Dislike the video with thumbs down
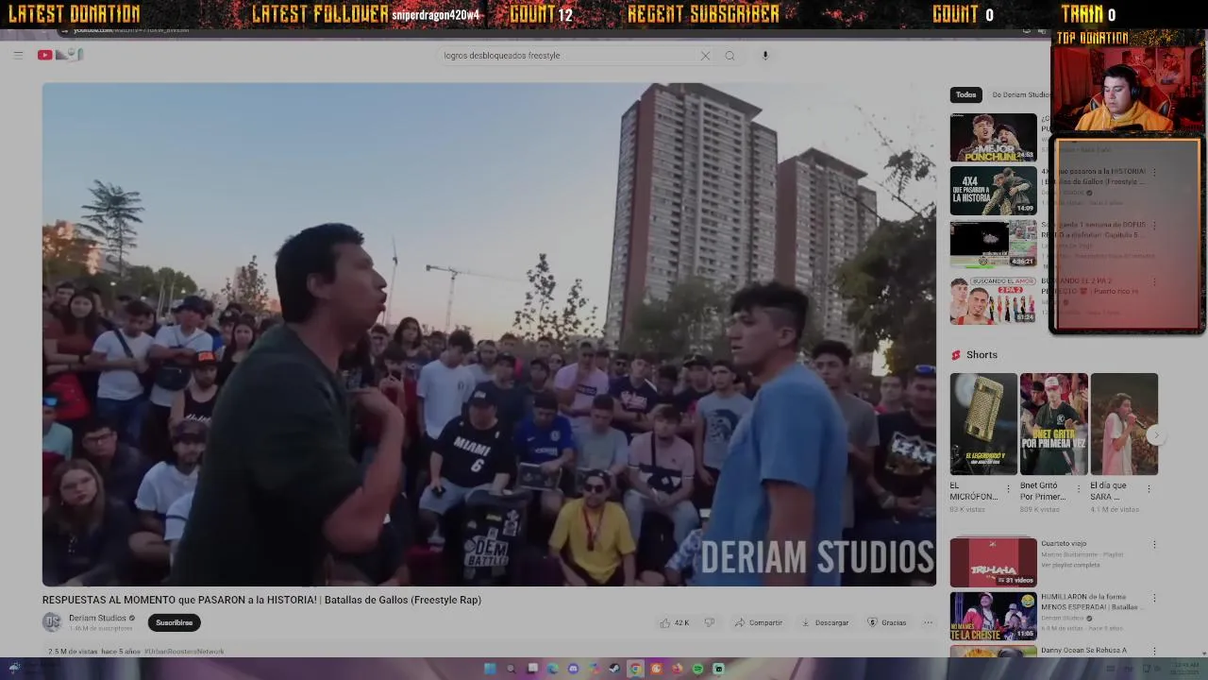Viewport: 1208px width, 680px height. click(710, 622)
